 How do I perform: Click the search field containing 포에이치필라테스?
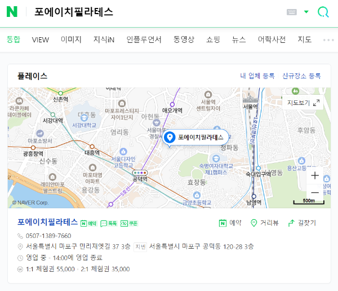[73, 12]
